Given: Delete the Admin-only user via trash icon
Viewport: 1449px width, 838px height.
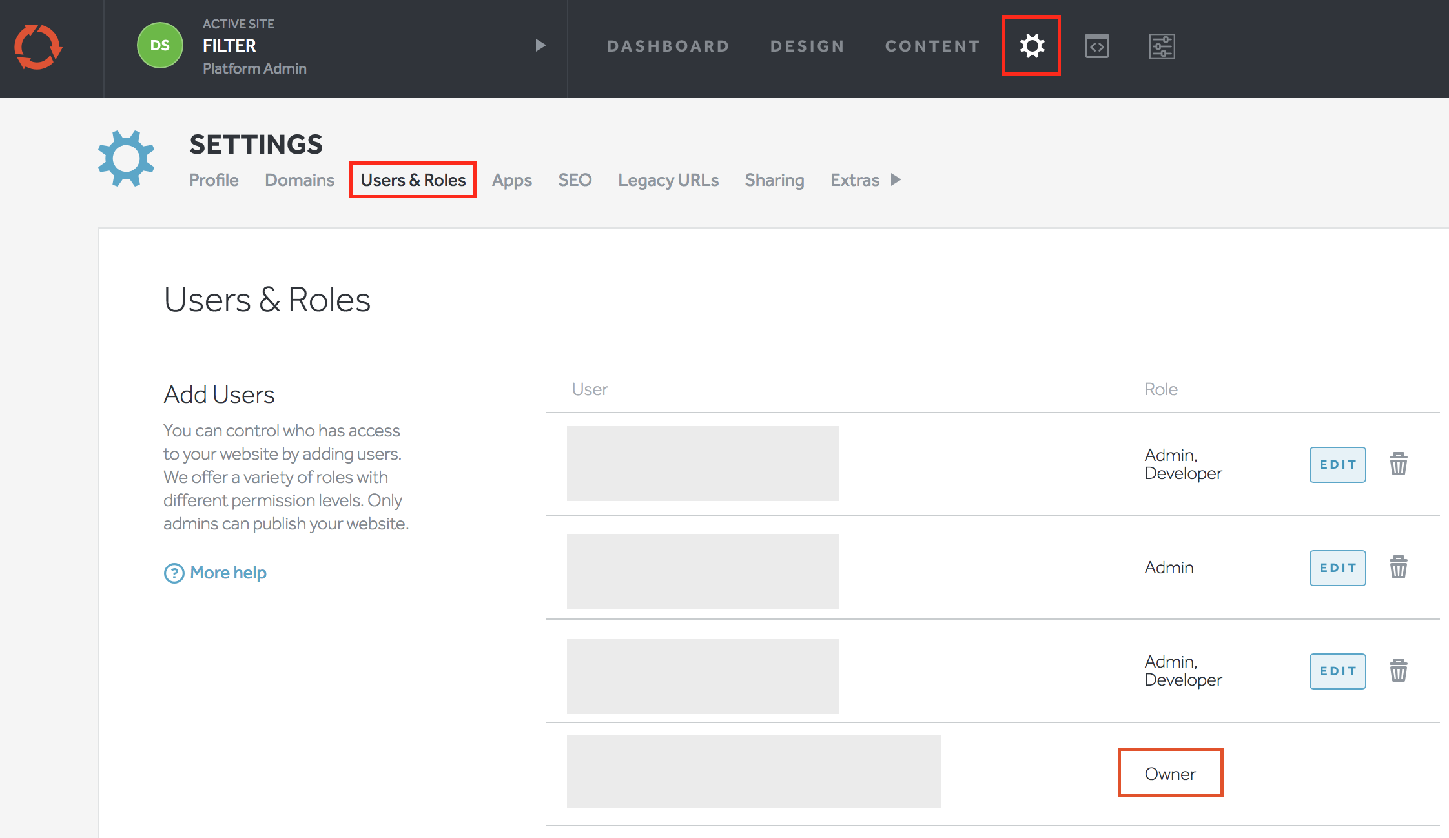Looking at the screenshot, I should (1398, 567).
